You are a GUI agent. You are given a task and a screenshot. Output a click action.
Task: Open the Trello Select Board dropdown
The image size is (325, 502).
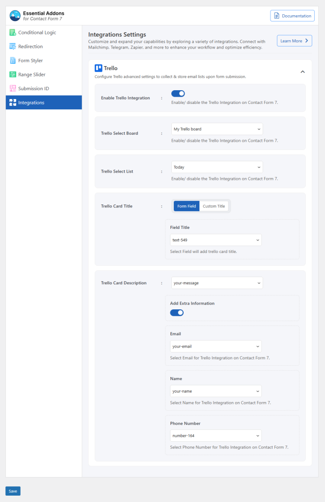(x=217, y=129)
